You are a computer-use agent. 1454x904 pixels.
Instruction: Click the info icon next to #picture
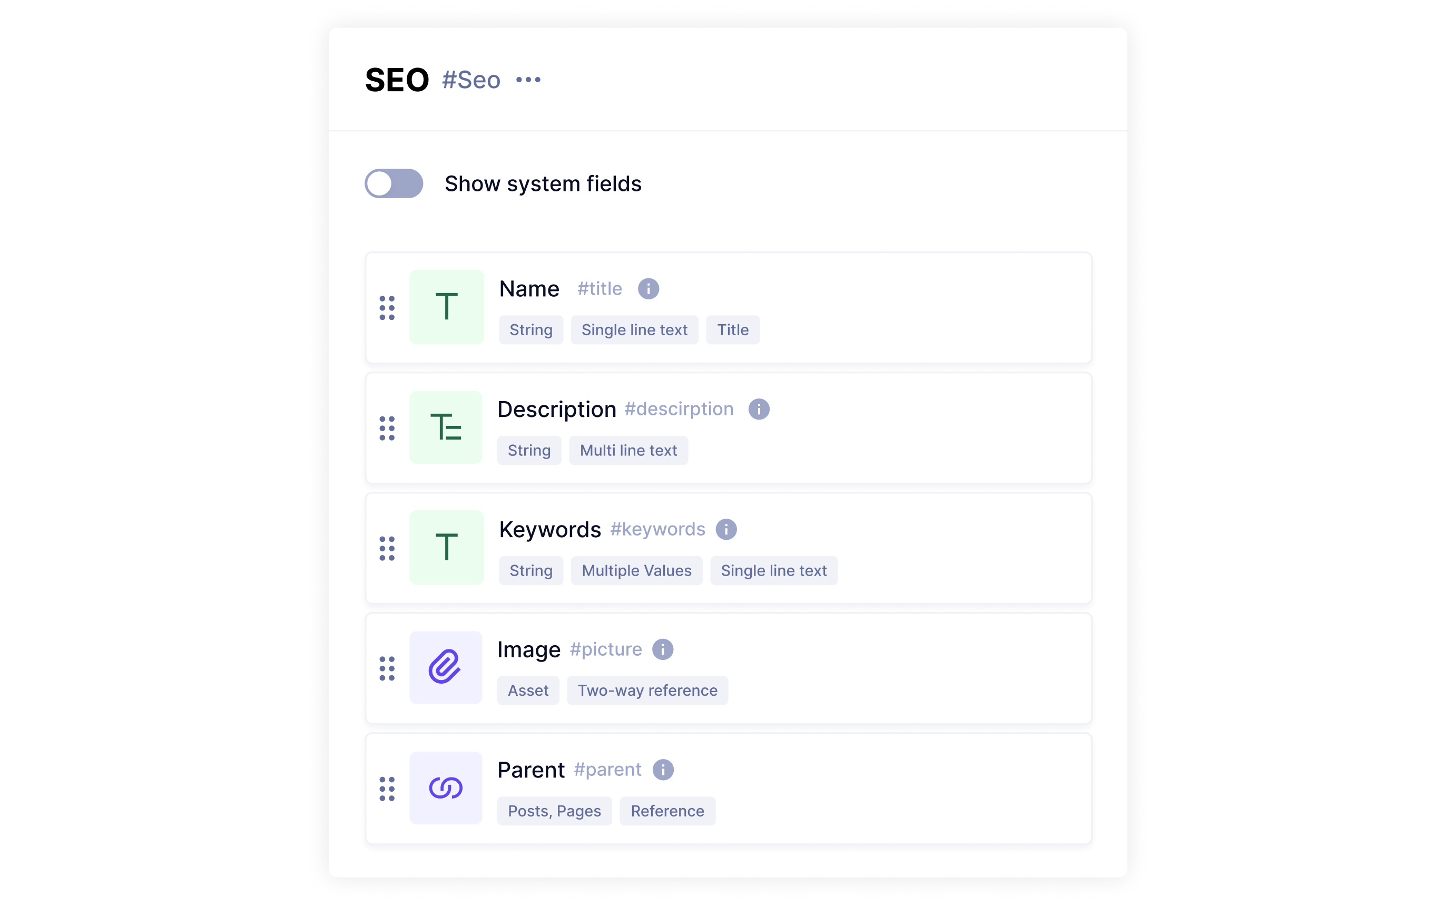663,649
